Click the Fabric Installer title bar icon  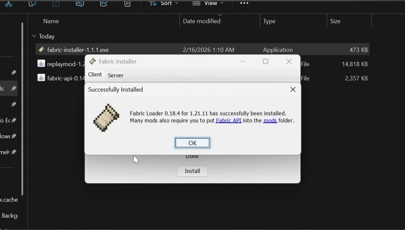(93, 61)
